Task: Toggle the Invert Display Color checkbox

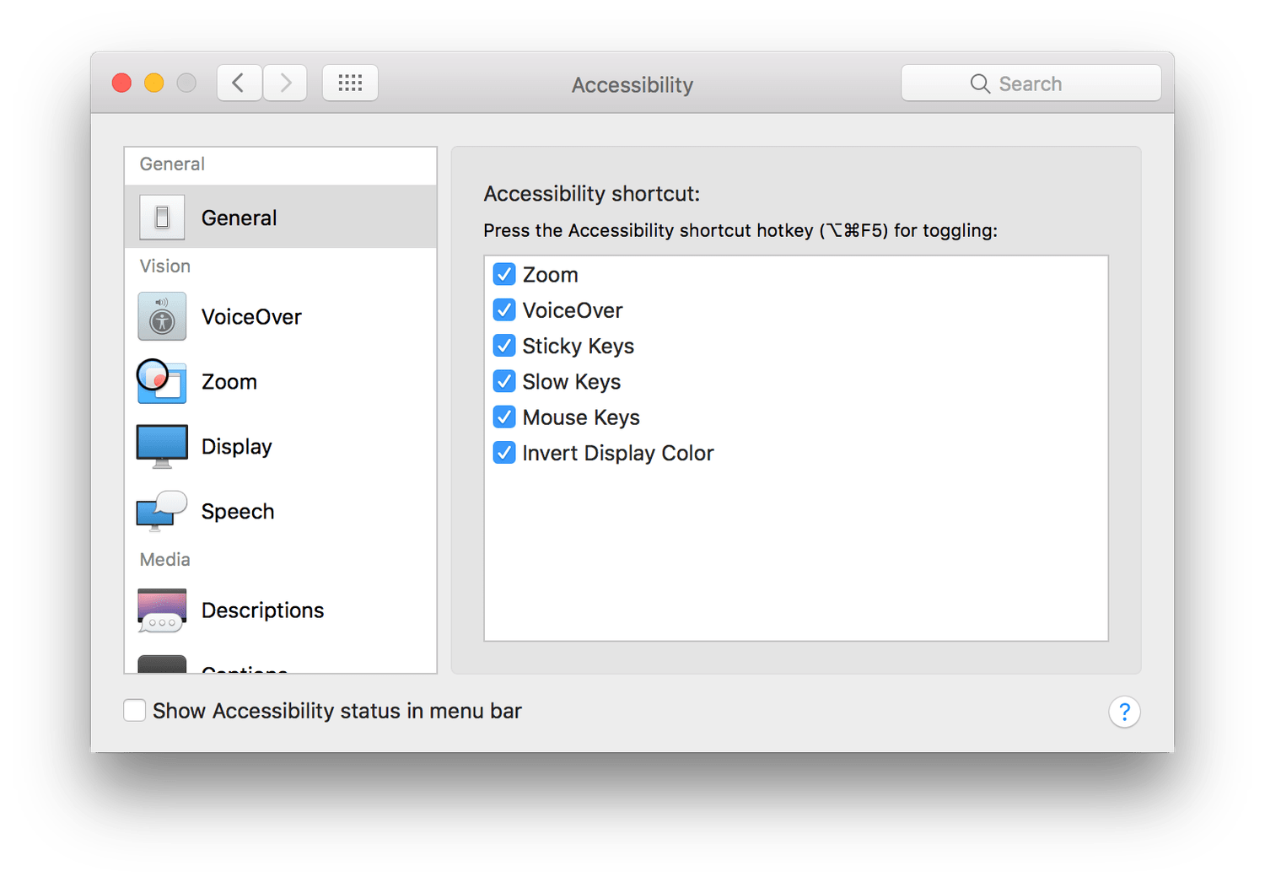Action: [504, 453]
